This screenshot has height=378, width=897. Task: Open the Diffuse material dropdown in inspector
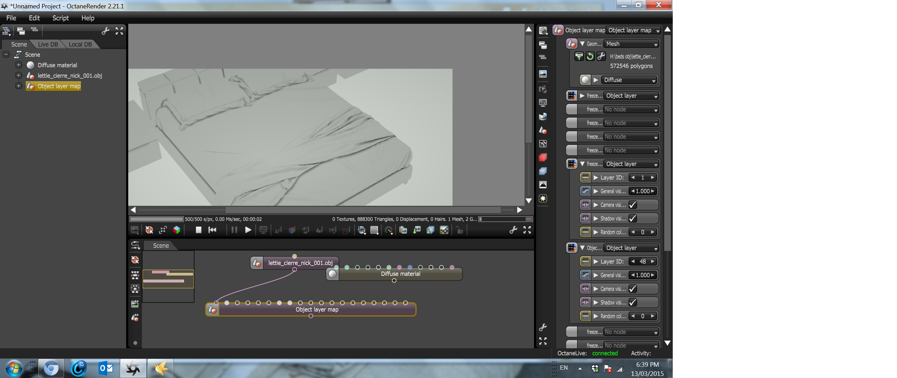tap(630, 80)
